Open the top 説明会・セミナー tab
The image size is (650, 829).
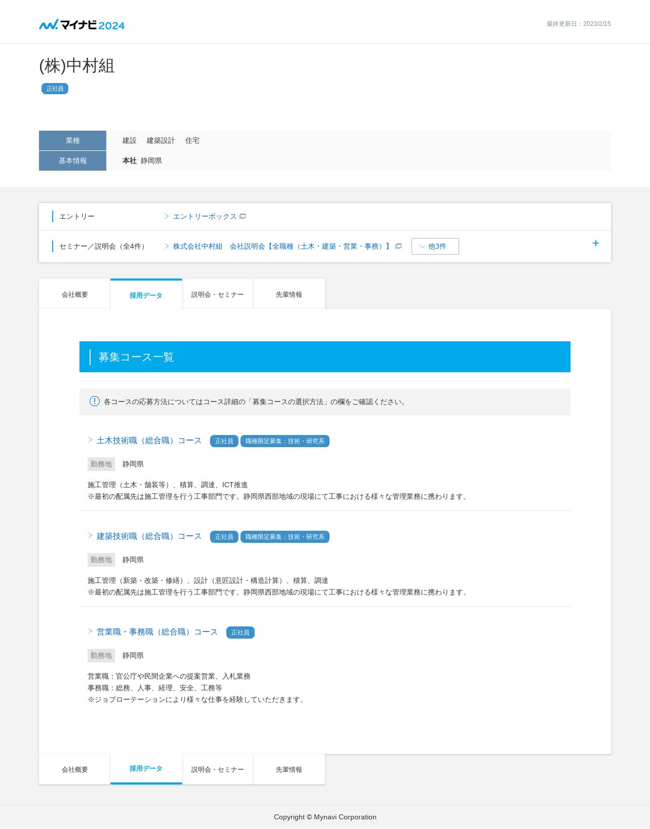[x=218, y=294]
